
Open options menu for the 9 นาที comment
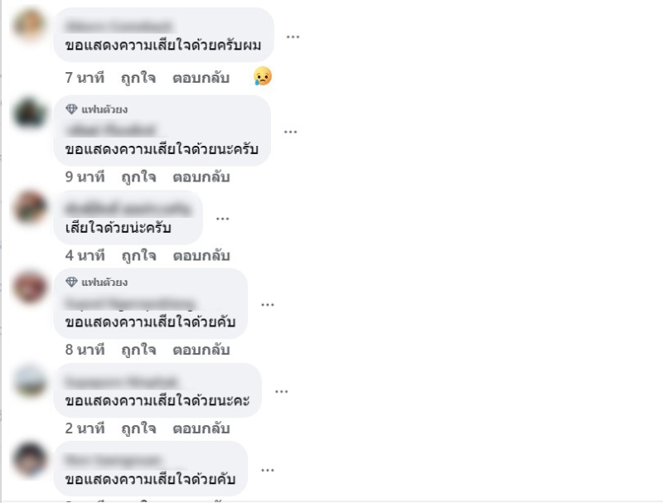(290, 132)
